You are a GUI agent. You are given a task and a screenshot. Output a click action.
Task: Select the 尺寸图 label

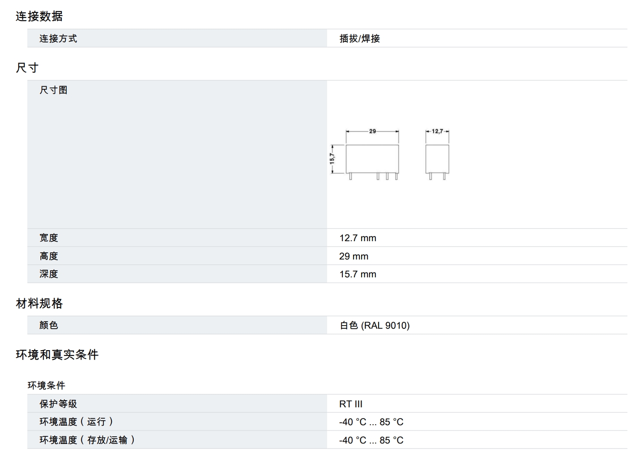53,90
